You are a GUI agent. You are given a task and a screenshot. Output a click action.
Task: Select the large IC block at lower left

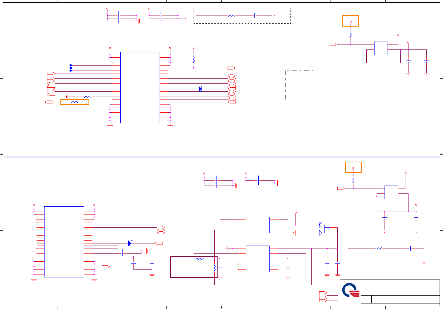(x=64, y=242)
